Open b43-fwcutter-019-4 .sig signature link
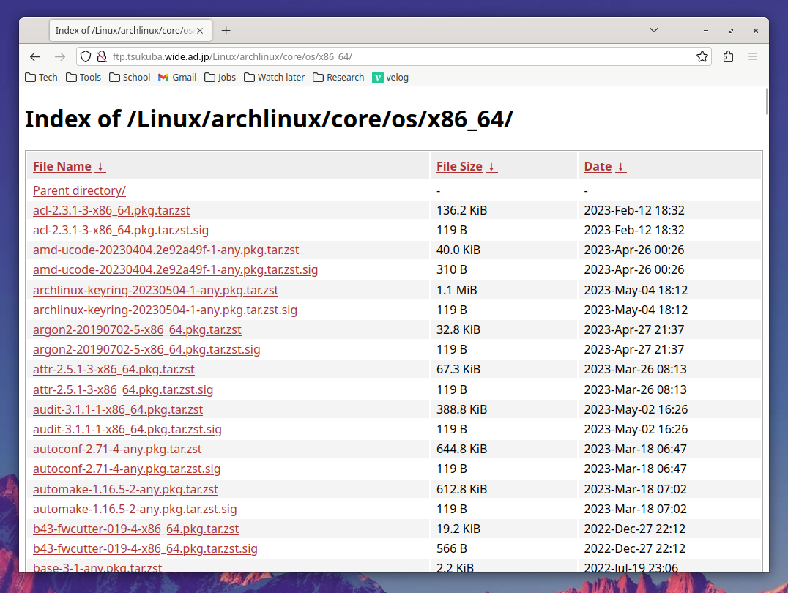The image size is (788, 593). coord(145,549)
